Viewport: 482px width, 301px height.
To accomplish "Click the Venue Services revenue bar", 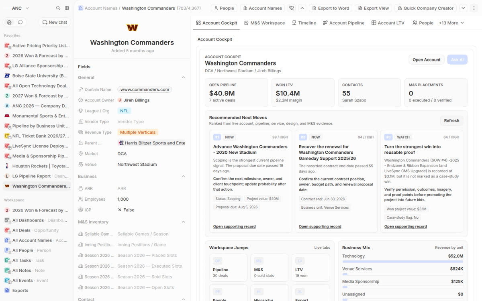I will point(402,275).
